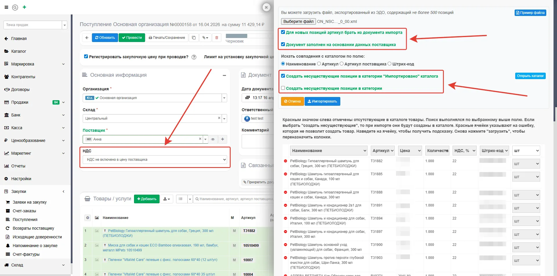The image size is (557, 276).
Task: Close the import panel with X button
Action: [x=266, y=7]
